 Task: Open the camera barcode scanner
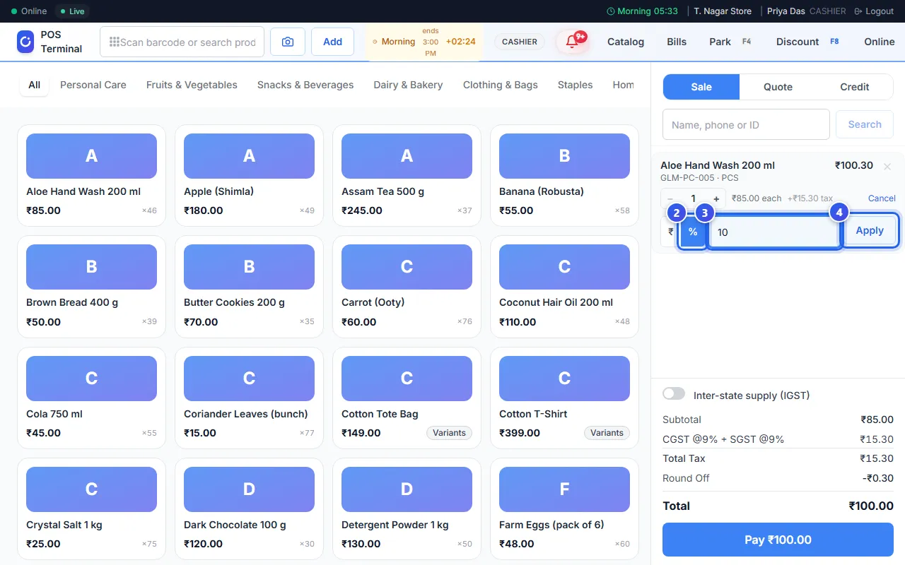[288, 42]
